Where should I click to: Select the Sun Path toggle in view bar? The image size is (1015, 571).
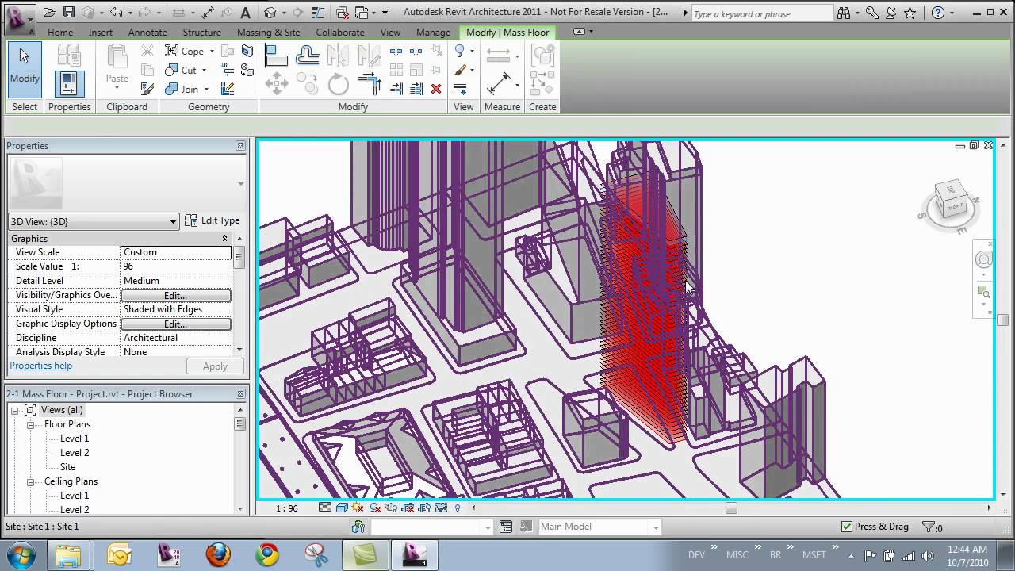[x=358, y=508]
